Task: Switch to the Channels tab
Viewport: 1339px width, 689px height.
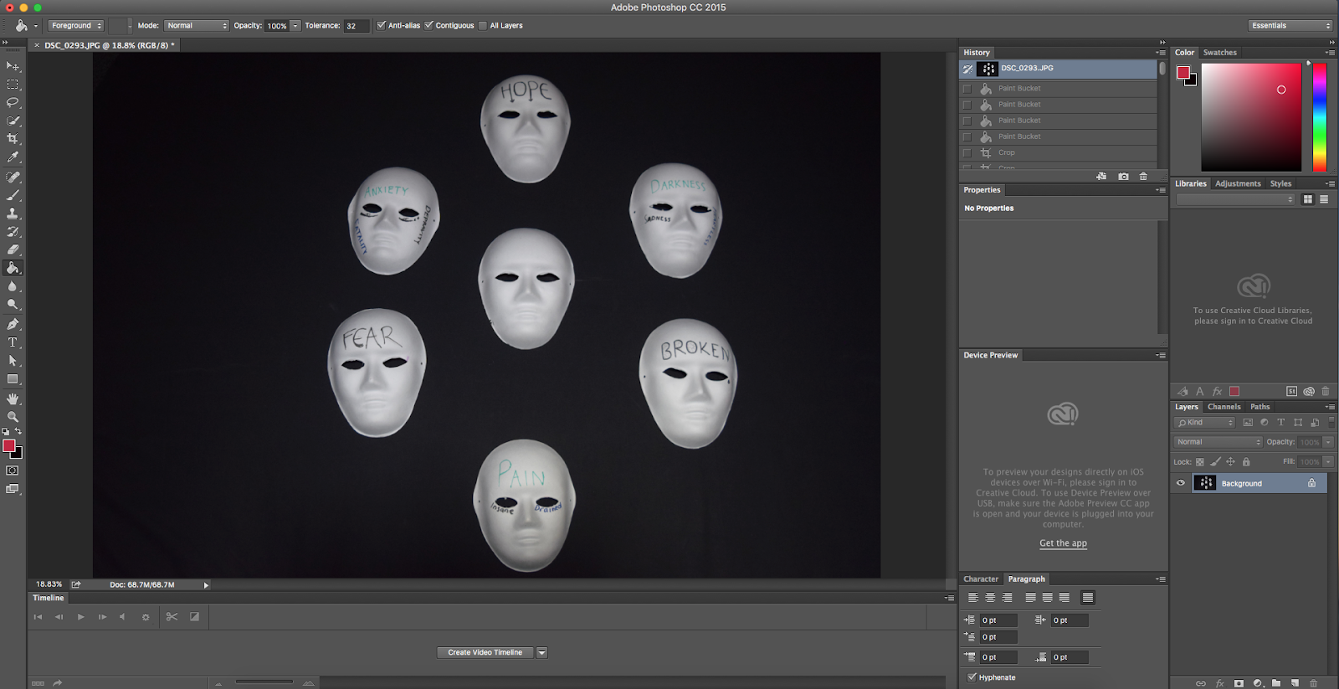Action: pyautogui.click(x=1224, y=407)
